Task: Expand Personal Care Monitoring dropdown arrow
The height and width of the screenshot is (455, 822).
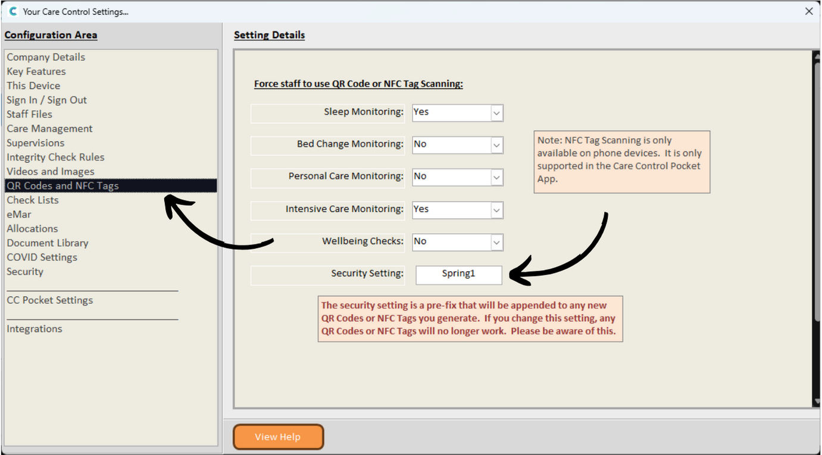Action: [496, 177]
